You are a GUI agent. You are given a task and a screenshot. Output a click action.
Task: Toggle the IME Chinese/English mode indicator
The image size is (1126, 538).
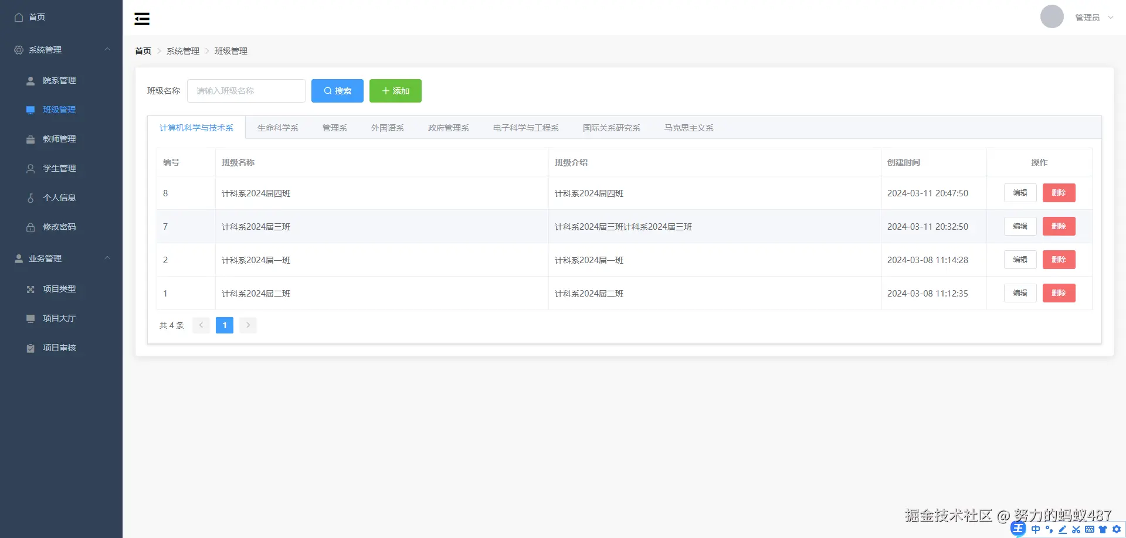pos(1036,529)
